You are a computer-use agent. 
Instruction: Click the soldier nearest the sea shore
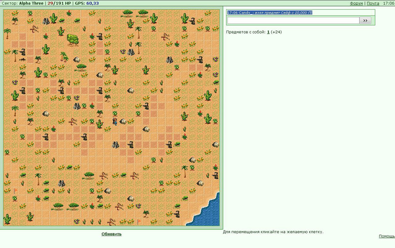pyautogui.click(x=177, y=214)
